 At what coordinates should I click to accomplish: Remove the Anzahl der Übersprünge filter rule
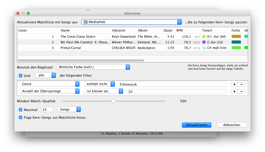click(242, 92)
